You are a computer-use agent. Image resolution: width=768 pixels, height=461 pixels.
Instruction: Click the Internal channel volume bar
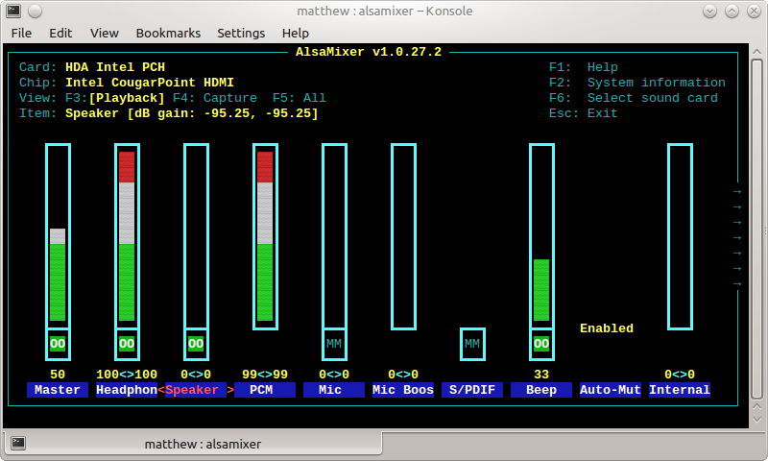[680, 236]
